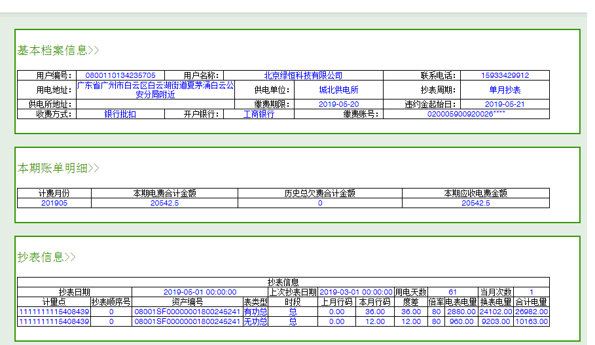Click the amount under 本期应收电费金额
This screenshot has height=345, width=595.
click(475, 203)
